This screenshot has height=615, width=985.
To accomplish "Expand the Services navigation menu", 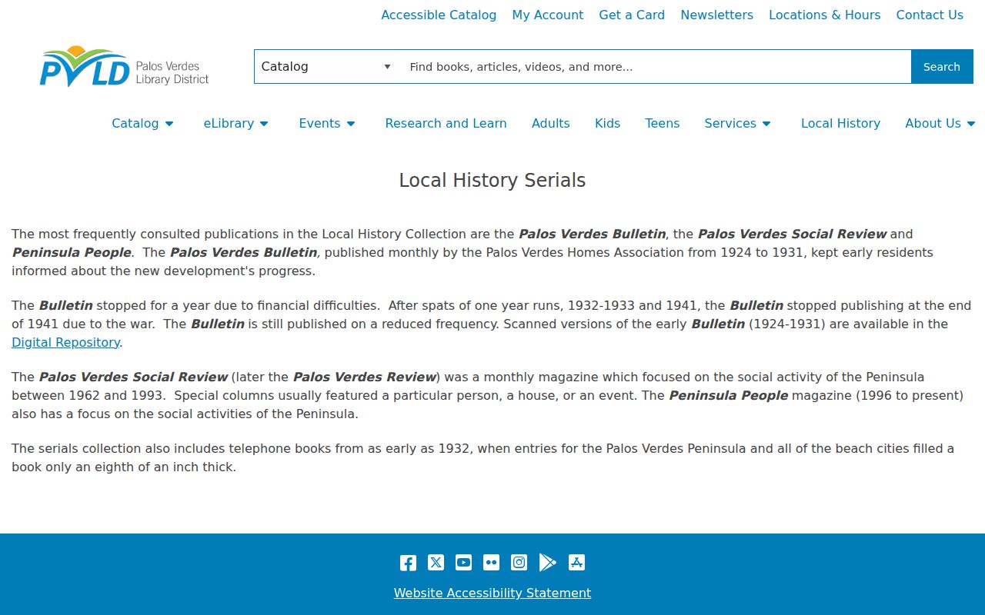I will tap(737, 123).
